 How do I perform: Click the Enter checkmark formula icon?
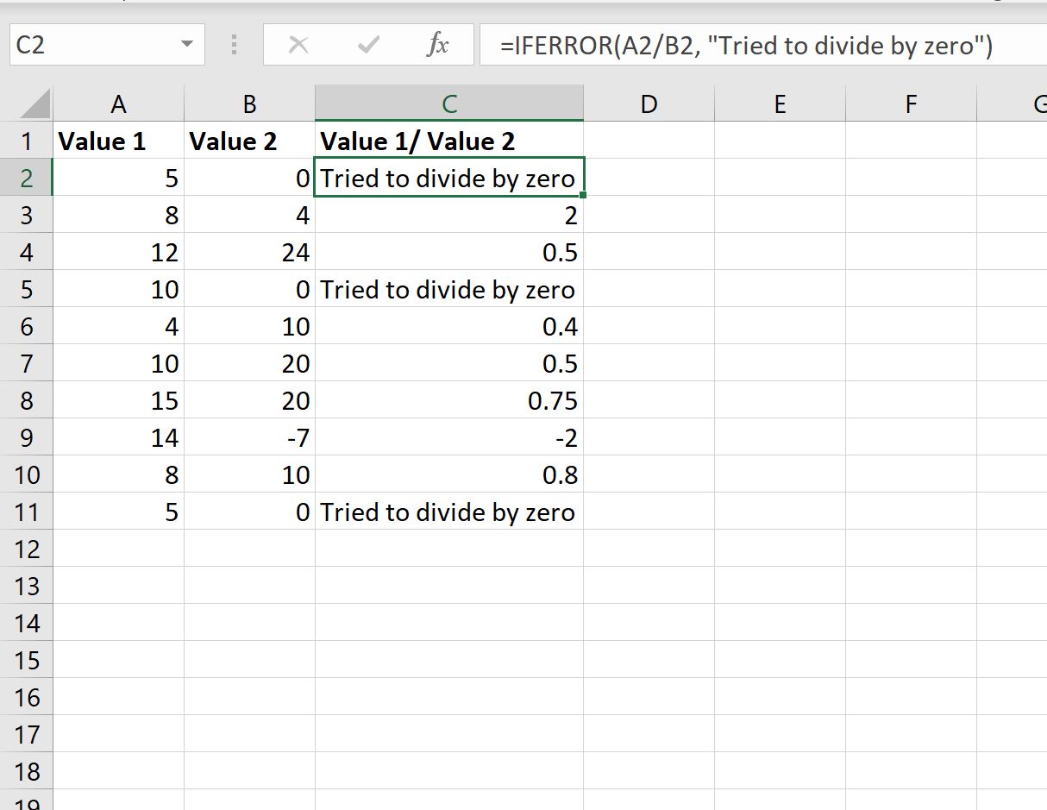pos(368,46)
